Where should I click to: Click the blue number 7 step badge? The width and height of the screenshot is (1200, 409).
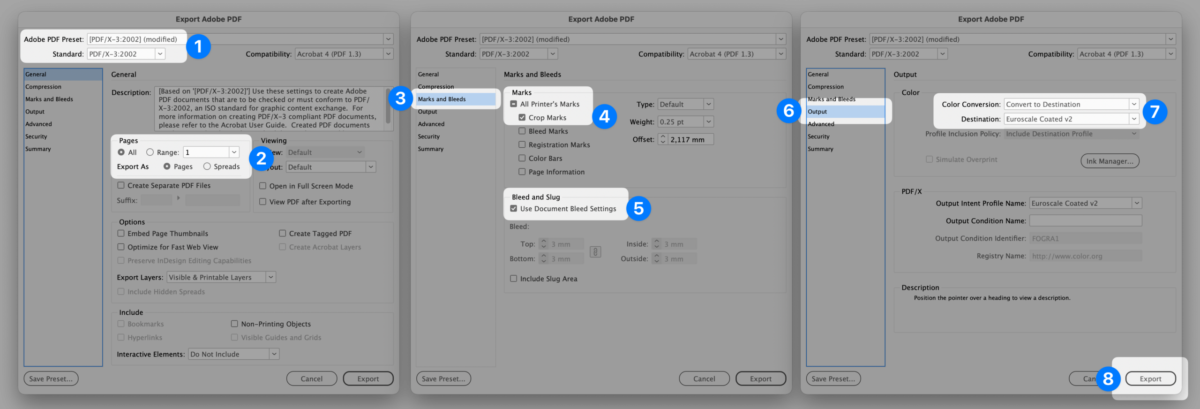pyautogui.click(x=1155, y=112)
